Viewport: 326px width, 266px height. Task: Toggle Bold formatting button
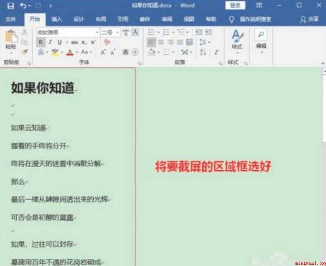pos(41,42)
